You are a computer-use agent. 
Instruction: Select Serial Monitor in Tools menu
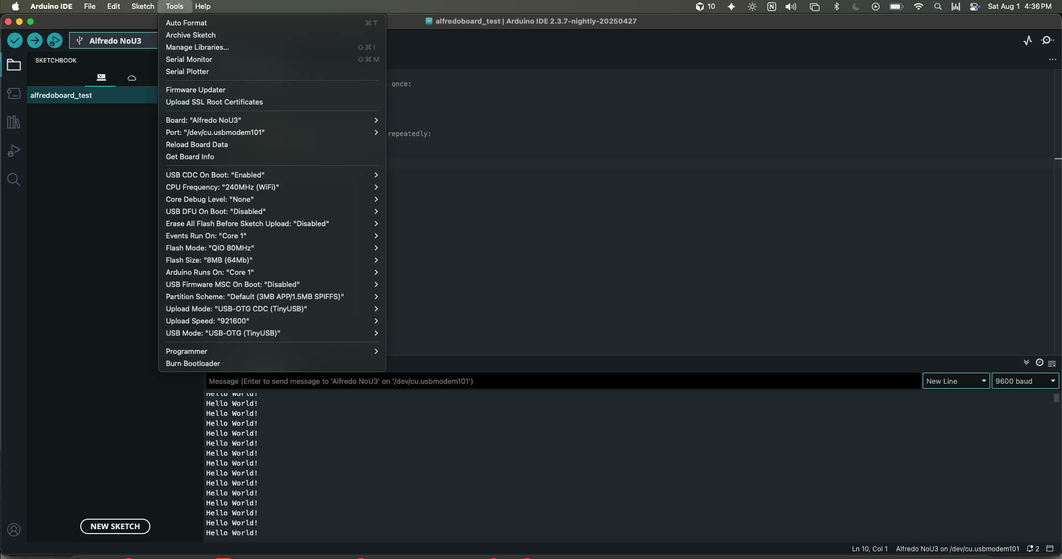(x=272, y=59)
